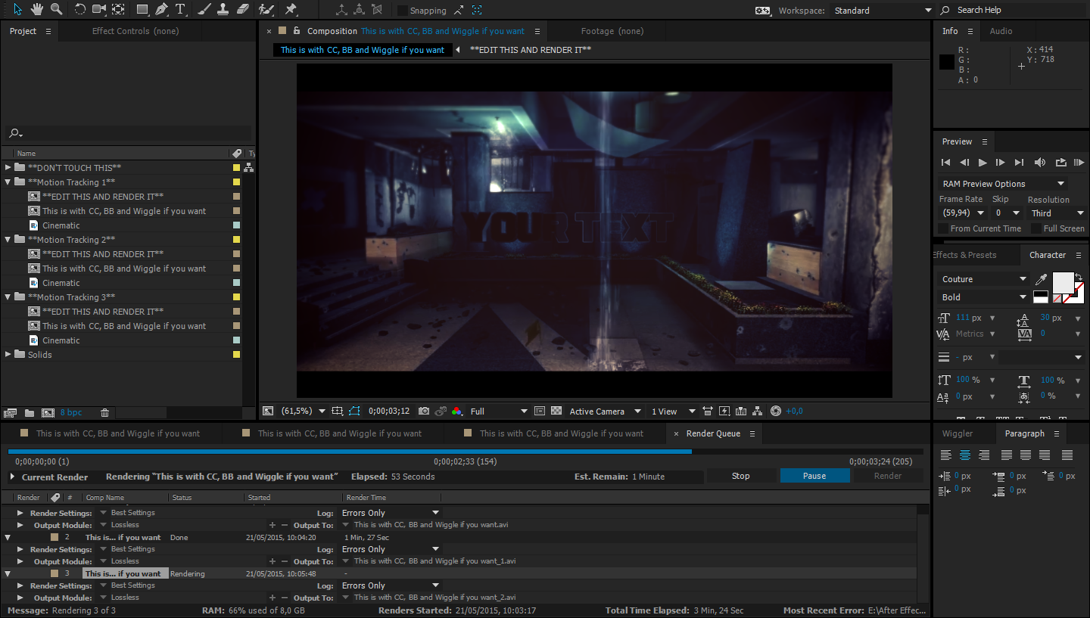Enable the Snapping checkbox
Screen dimensions: 1090x618
point(403,11)
